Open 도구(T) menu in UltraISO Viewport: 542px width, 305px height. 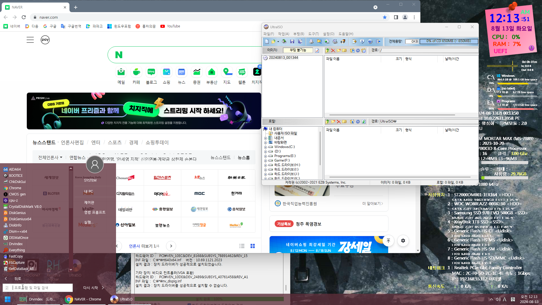coord(314,34)
